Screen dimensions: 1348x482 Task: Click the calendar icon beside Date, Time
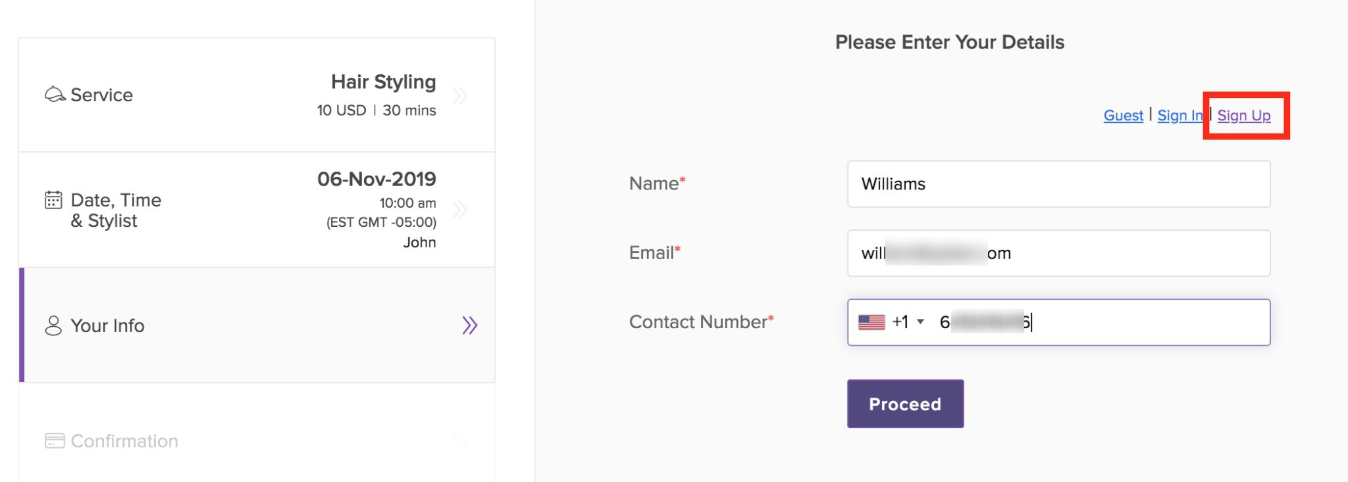tap(53, 200)
